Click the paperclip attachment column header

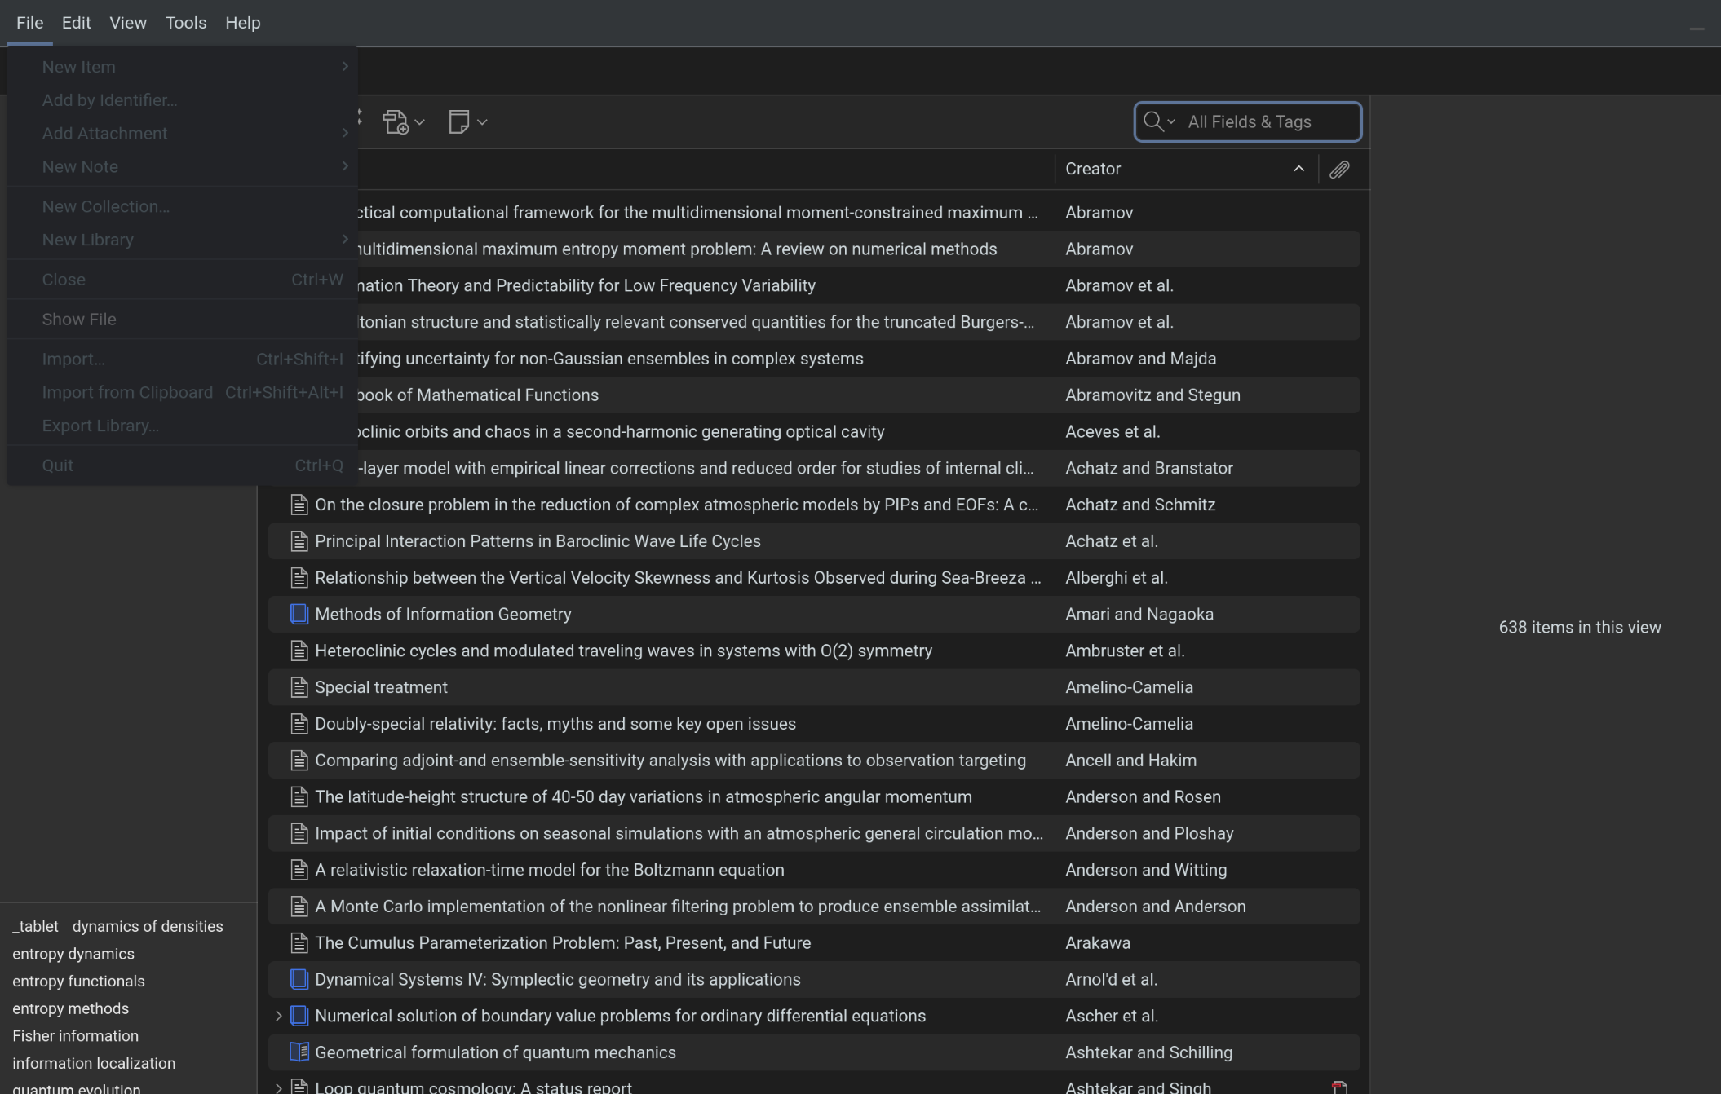click(x=1339, y=170)
